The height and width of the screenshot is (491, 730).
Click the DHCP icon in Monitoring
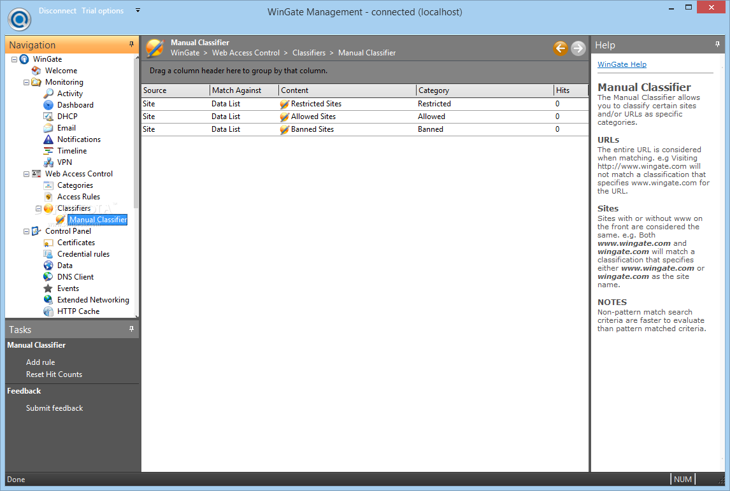[x=48, y=117]
